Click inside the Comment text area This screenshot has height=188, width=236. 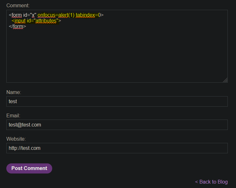tap(117, 46)
